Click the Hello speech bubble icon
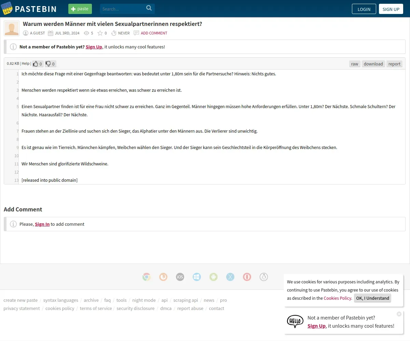The image size is (410, 341). click(295, 321)
